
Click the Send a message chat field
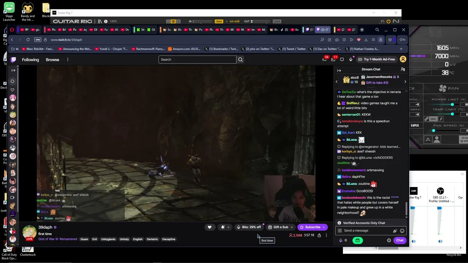[371, 231]
